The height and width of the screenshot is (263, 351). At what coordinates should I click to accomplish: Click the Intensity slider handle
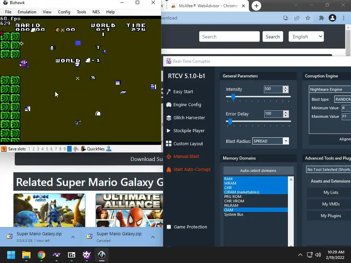tap(233, 97)
